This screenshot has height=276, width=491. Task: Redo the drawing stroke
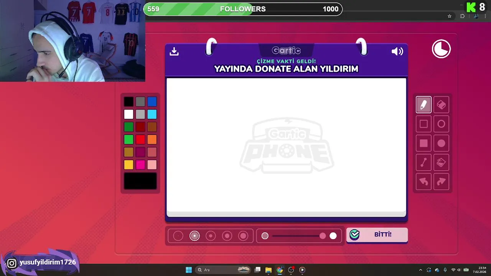tap(441, 182)
